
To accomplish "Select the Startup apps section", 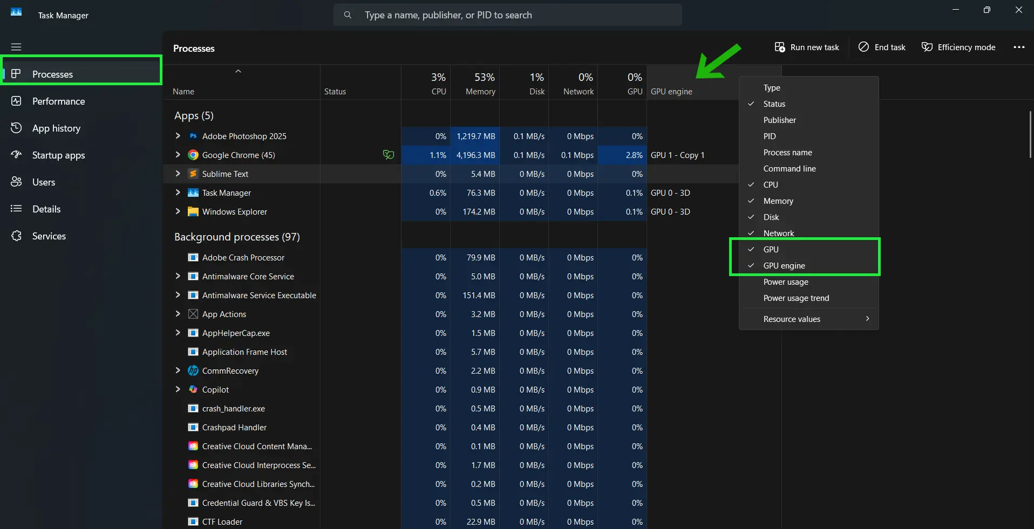I will (59, 155).
